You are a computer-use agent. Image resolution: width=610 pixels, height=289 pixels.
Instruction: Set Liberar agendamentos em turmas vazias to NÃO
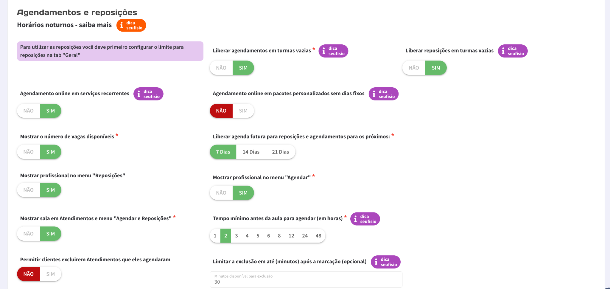coord(221,68)
